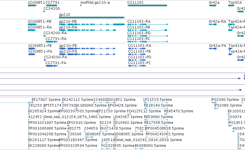Click transcript label l(2)09851-RB

tap(39, 22)
